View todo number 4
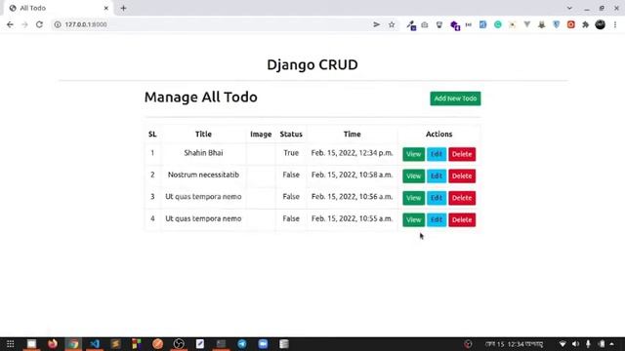Image resolution: width=625 pixels, height=351 pixels. click(413, 219)
